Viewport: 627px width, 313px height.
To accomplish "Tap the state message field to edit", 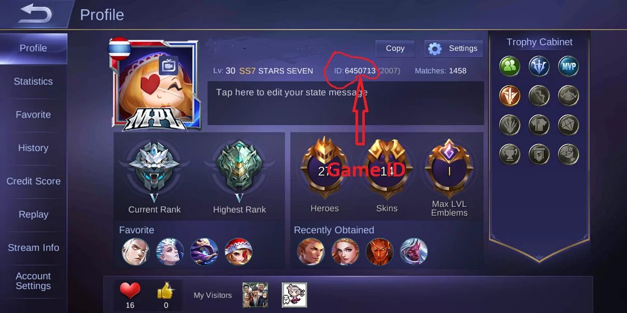I will coord(346,103).
